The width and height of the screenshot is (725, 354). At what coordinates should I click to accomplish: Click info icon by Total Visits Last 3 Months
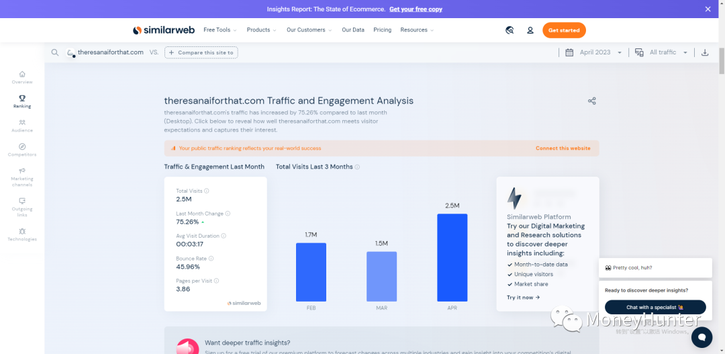(357, 167)
